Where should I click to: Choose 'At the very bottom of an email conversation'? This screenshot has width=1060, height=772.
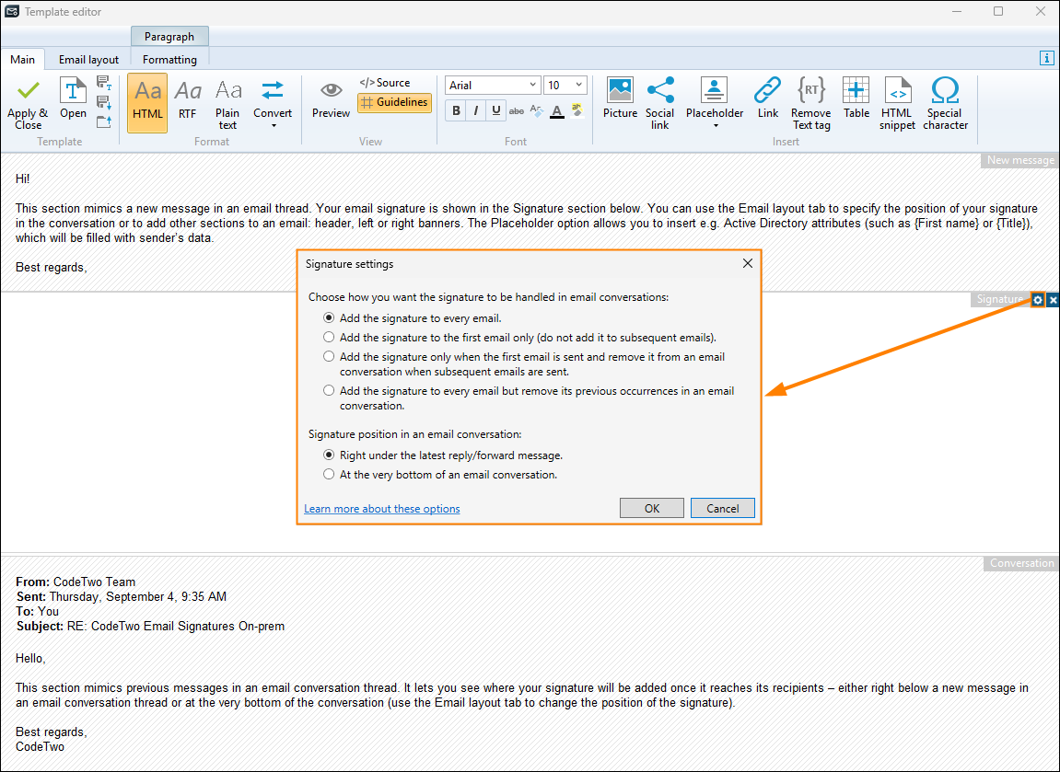pyautogui.click(x=329, y=473)
